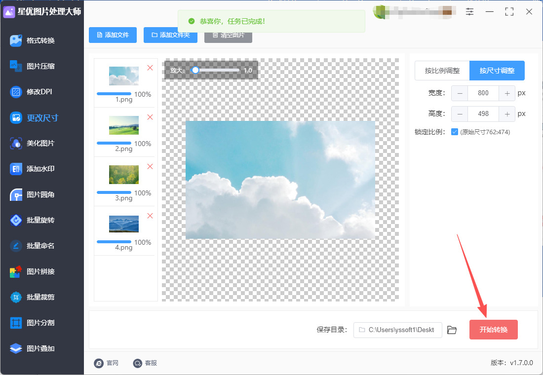Click the 4.png progress bar

[x=114, y=242]
